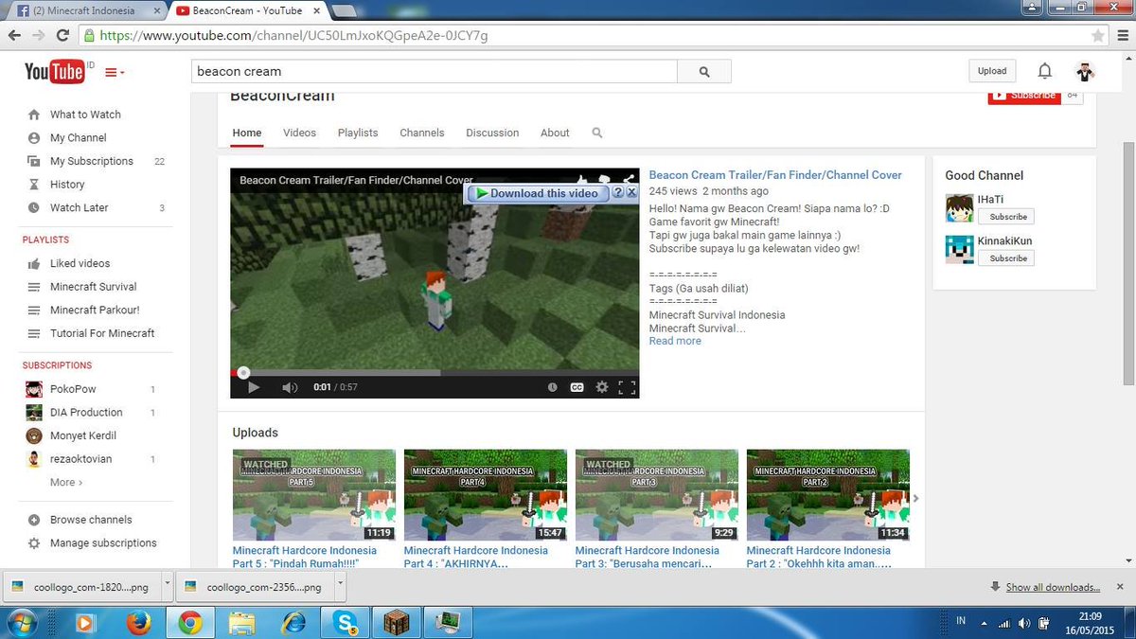The image size is (1136, 639).
Task: Open Minecraft Parkour! playlist
Action: coord(93,310)
